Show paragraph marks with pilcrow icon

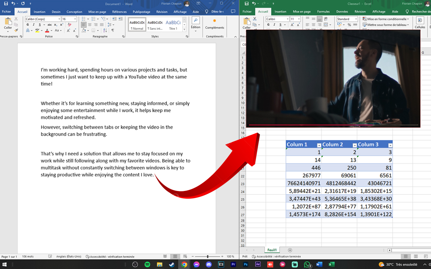click(113, 31)
